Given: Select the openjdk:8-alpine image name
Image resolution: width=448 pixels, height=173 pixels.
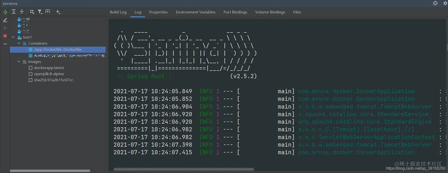Looking at the screenshot, I should (49, 74).
